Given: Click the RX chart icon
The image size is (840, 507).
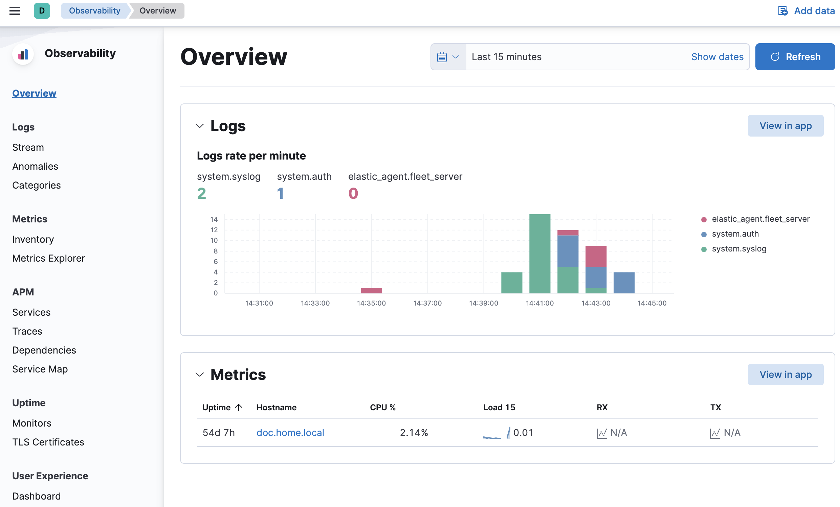Looking at the screenshot, I should (602, 433).
